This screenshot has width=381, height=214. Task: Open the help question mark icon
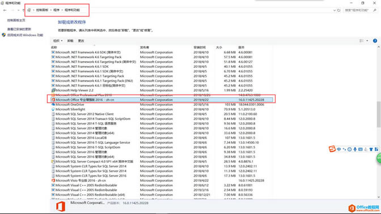pos(375,41)
